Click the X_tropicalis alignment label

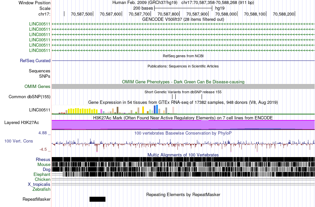click(39, 185)
